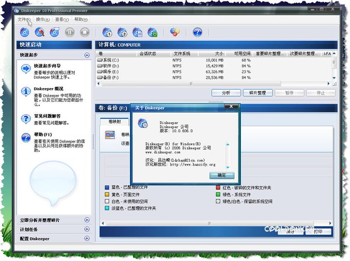Click the Diskeeper overview info icon
The width and height of the screenshot is (350, 261).
click(26, 91)
